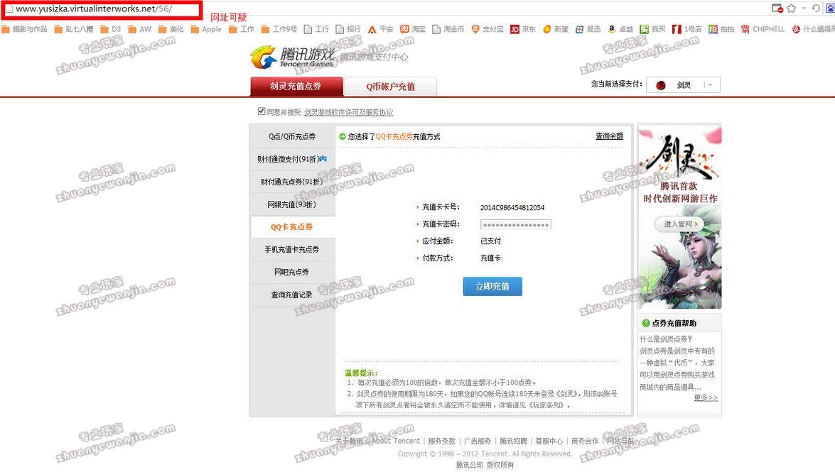The width and height of the screenshot is (835, 472).
Task: Select Q点/Q币充点券 payment method
Action: point(292,137)
